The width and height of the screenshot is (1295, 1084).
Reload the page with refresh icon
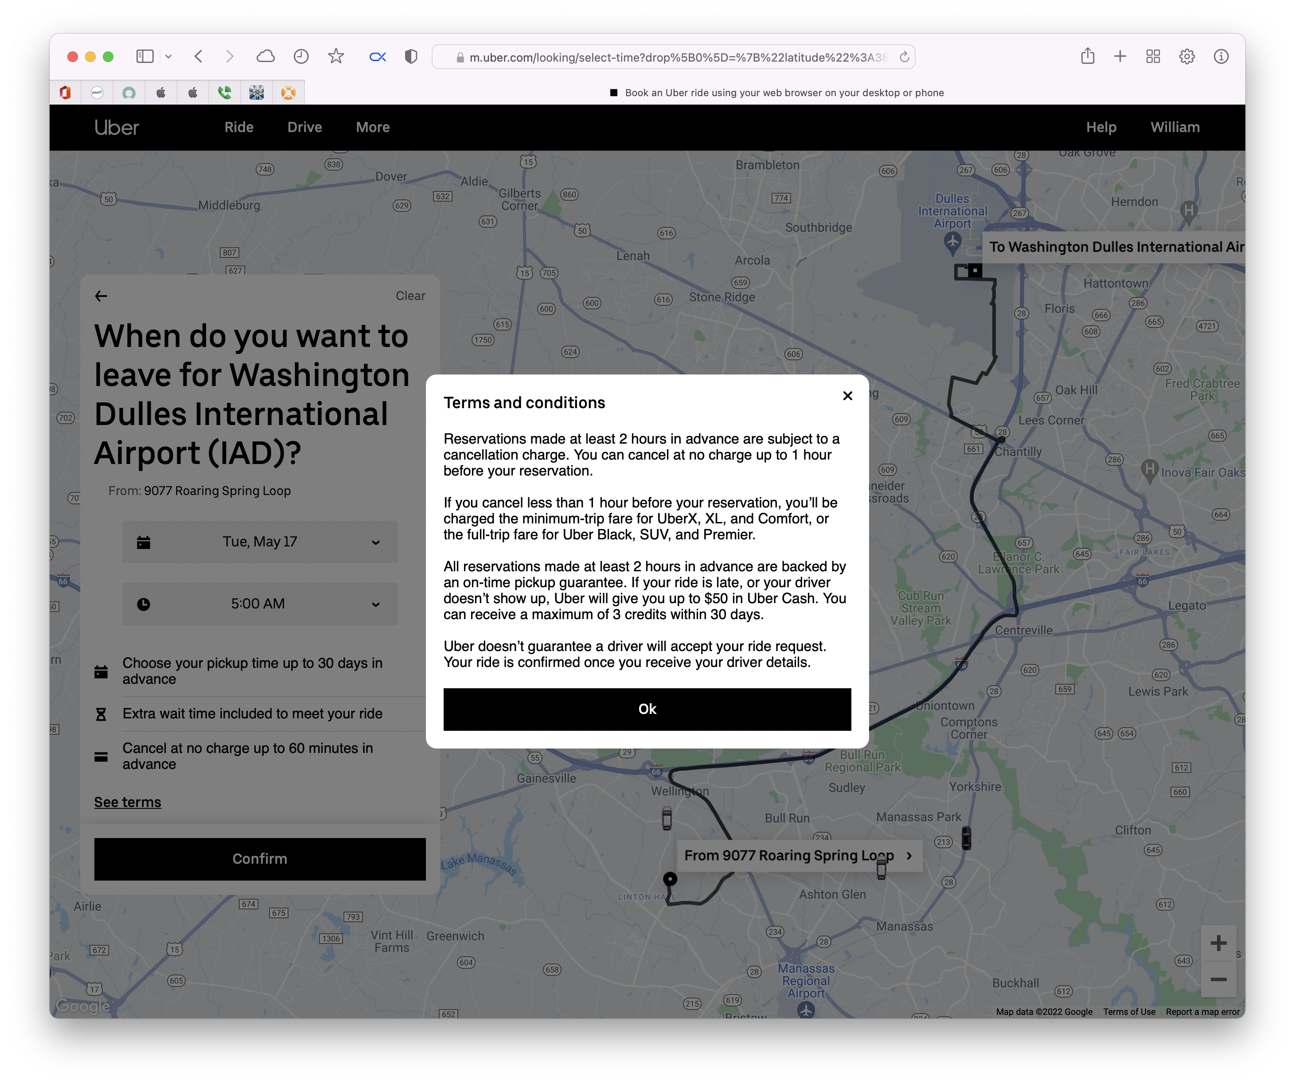(904, 57)
